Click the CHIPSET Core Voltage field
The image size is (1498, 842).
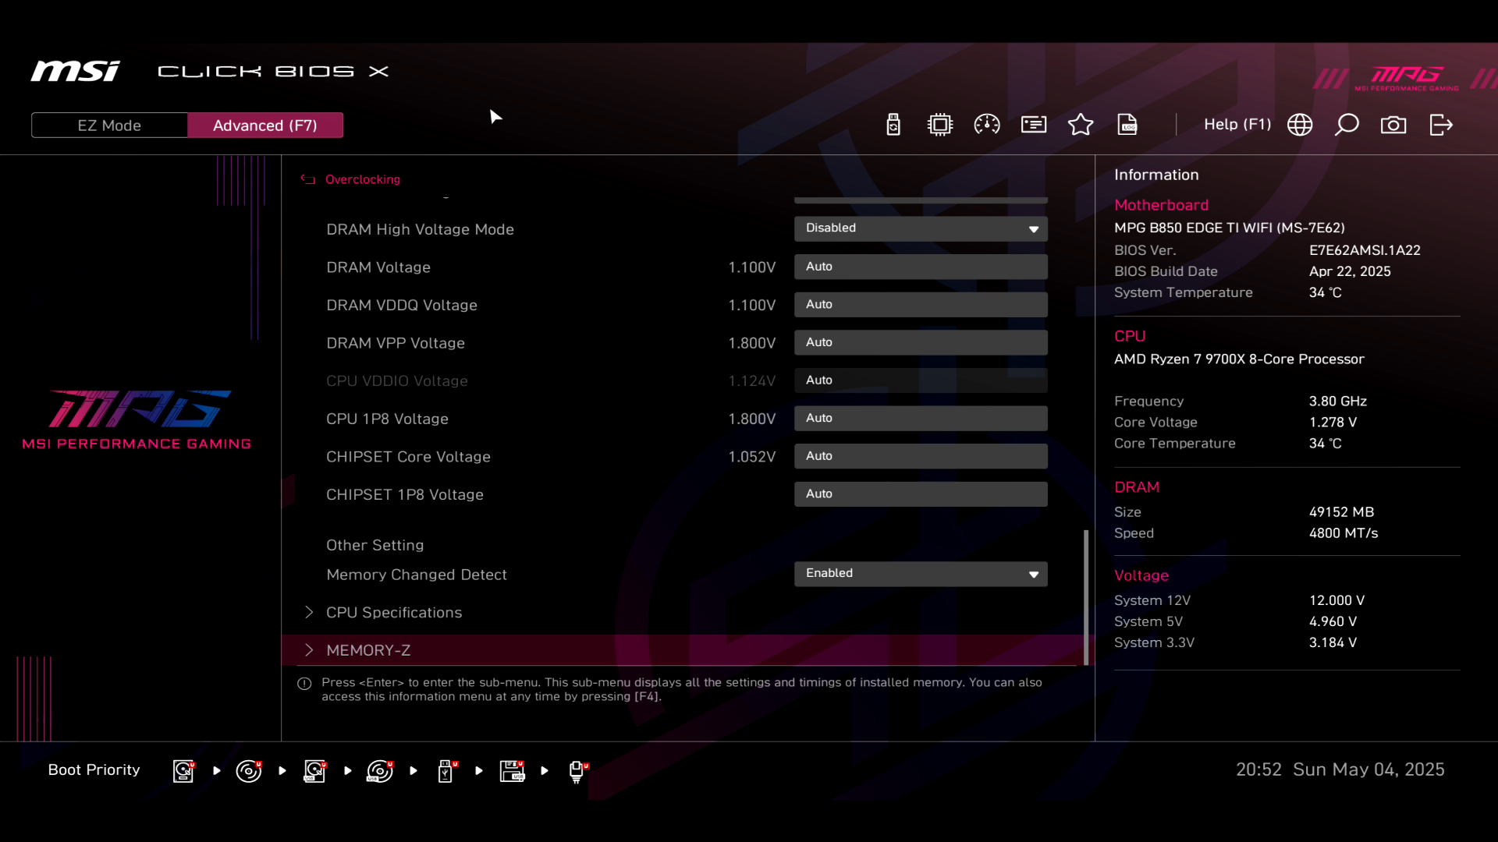(x=921, y=456)
